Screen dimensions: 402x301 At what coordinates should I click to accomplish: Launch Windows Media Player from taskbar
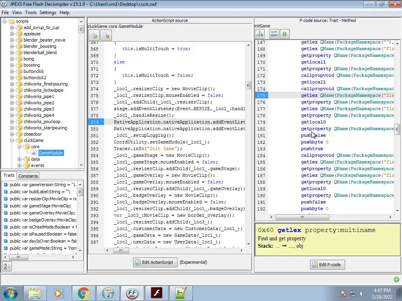pyautogui.click(x=58, y=293)
